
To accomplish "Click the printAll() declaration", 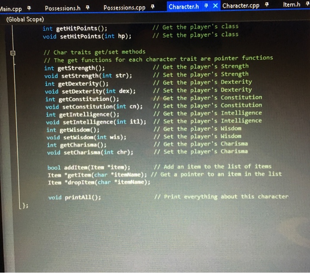I will (74, 197).
